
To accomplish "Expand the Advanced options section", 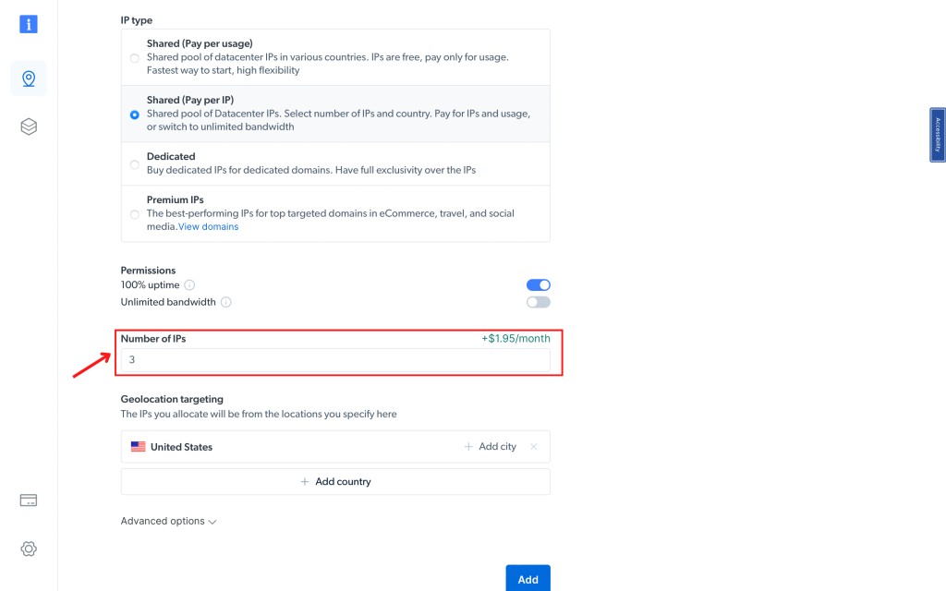I will [168, 522].
